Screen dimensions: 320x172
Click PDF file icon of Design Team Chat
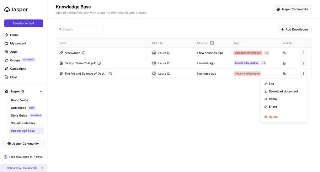(x=61, y=63)
